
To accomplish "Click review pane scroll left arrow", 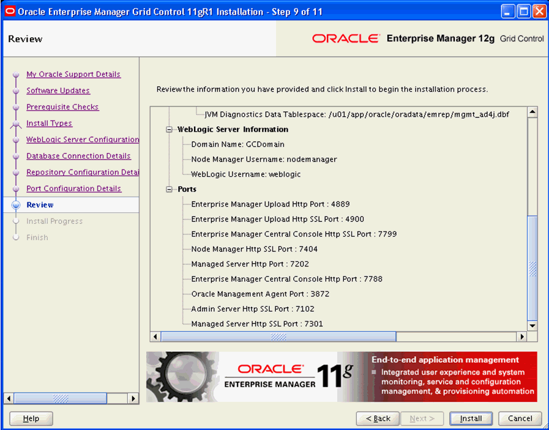I will pos(155,337).
